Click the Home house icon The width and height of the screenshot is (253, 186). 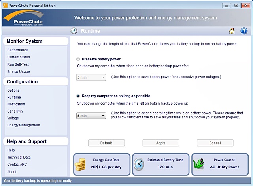point(232,31)
